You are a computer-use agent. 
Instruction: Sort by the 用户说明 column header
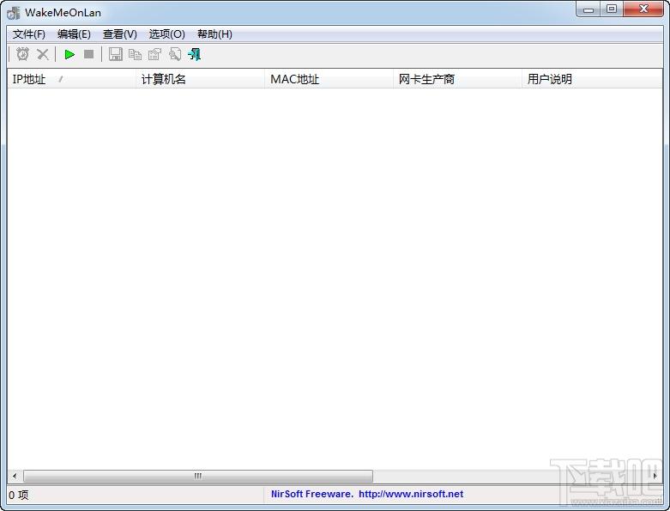592,79
